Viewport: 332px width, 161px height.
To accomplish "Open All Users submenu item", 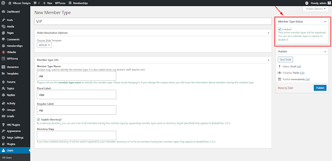I will pyautogui.click(x=7, y=158).
